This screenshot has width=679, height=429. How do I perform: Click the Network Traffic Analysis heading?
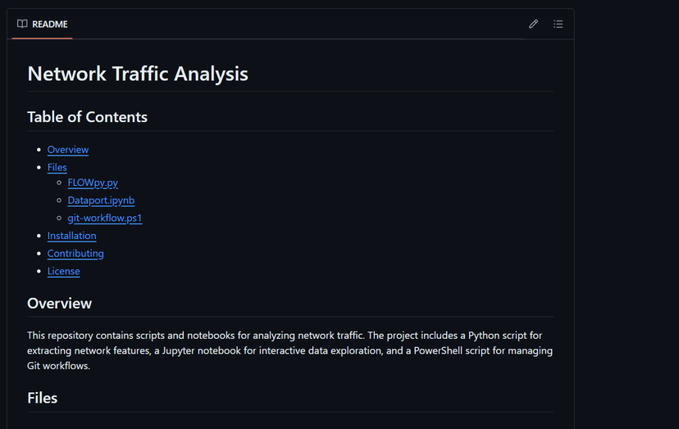click(x=138, y=74)
